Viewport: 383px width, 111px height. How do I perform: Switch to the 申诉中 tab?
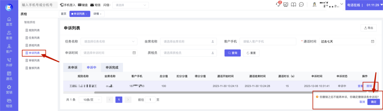[91, 68]
